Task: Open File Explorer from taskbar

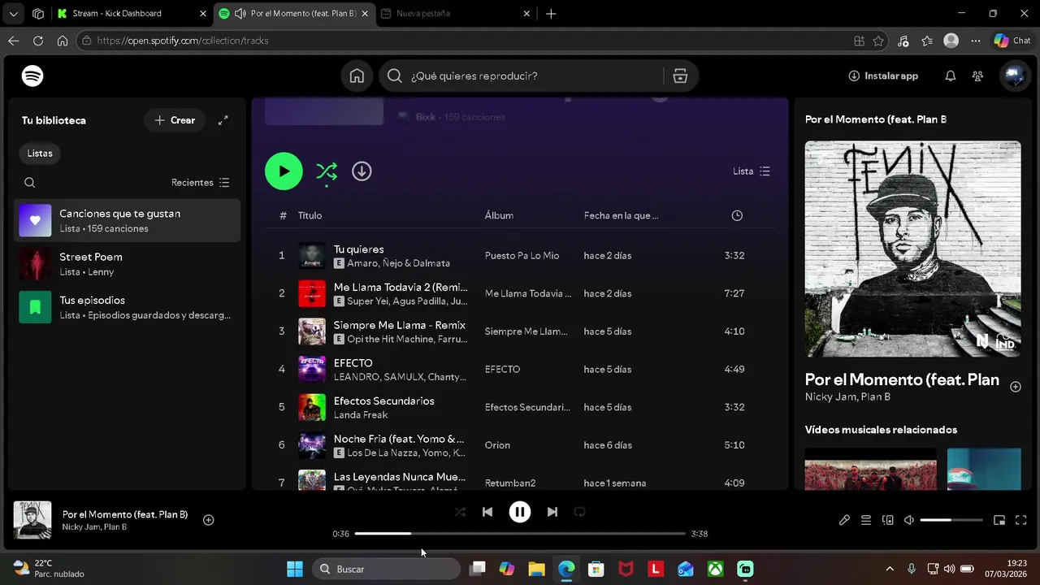Action: pos(536,569)
